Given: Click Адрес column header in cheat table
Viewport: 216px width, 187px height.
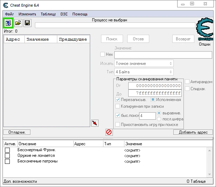Looking at the screenshot, I should pyautogui.click(x=88, y=144).
